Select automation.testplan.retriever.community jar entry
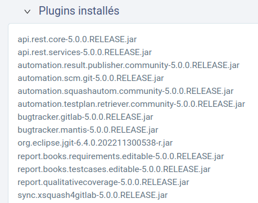Image resolution: width=258 pixels, height=203 pixels. coord(131,104)
